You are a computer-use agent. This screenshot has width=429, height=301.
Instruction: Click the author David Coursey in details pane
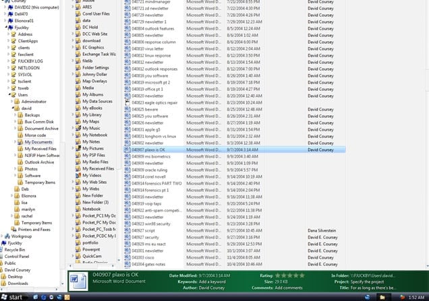pos(212,288)
